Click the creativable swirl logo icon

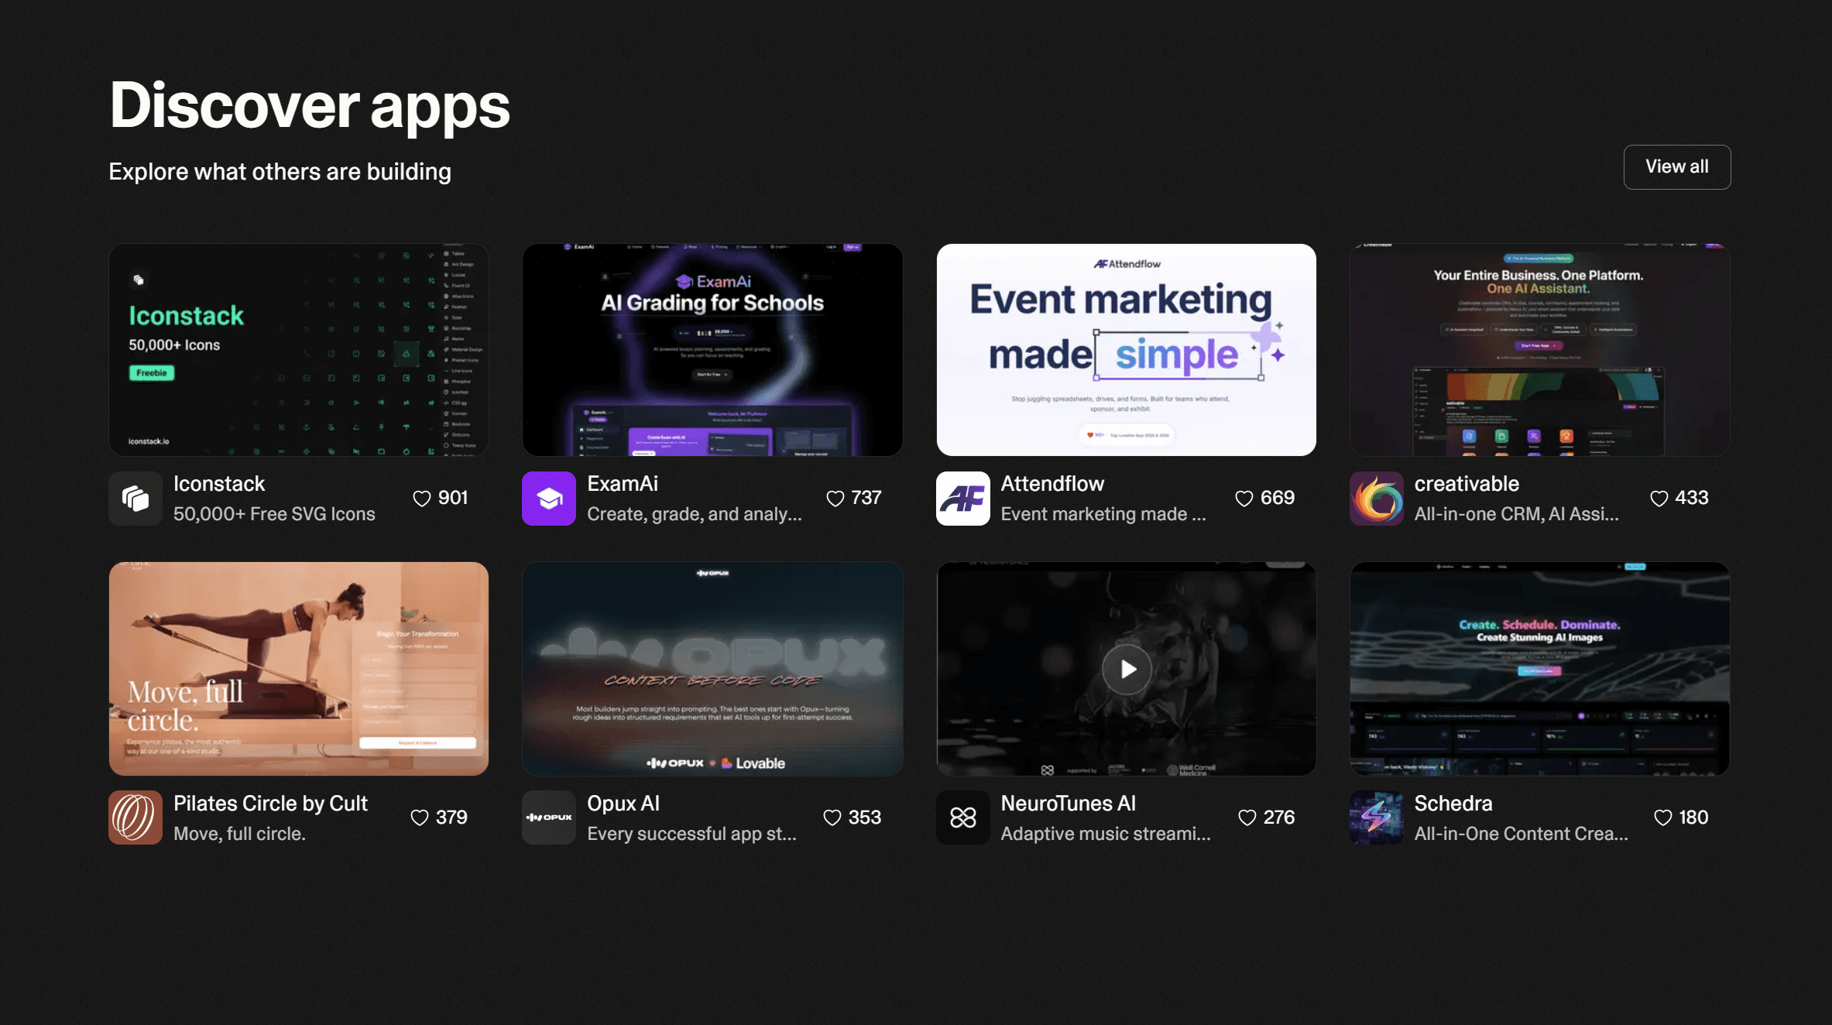coord(1376,499)
